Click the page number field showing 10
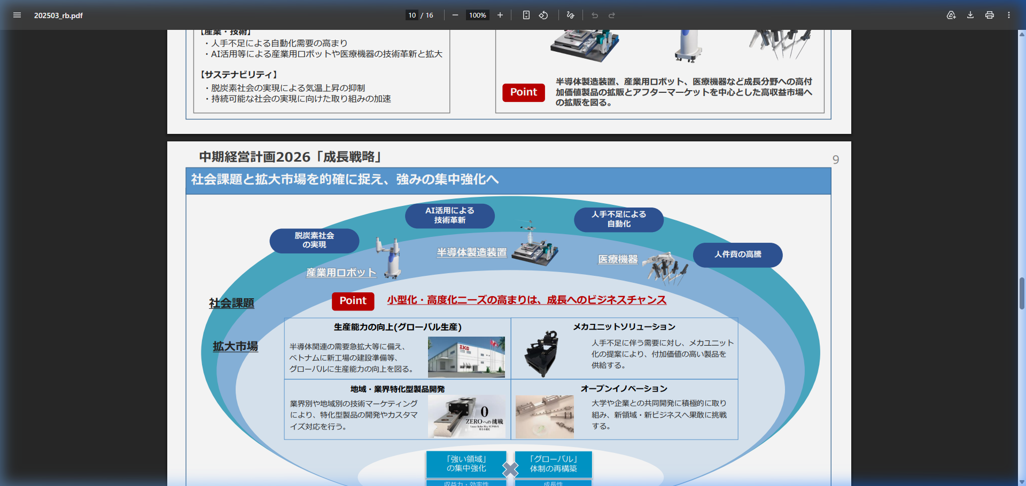This screenshot has width=1026, height=486. point(411,15)
